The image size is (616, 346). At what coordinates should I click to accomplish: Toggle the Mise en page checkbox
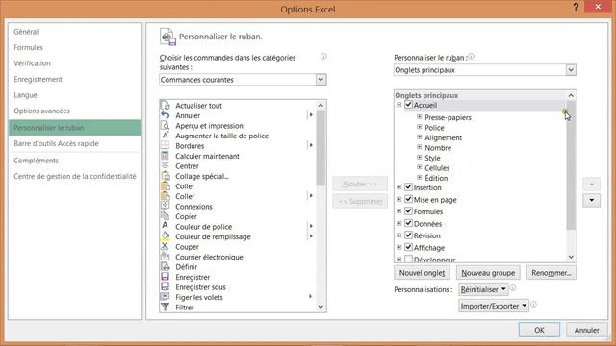[x=408, y=199]
